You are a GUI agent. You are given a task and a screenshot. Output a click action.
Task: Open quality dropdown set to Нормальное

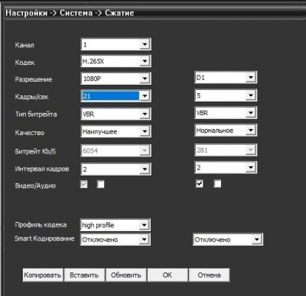[226, 130]
